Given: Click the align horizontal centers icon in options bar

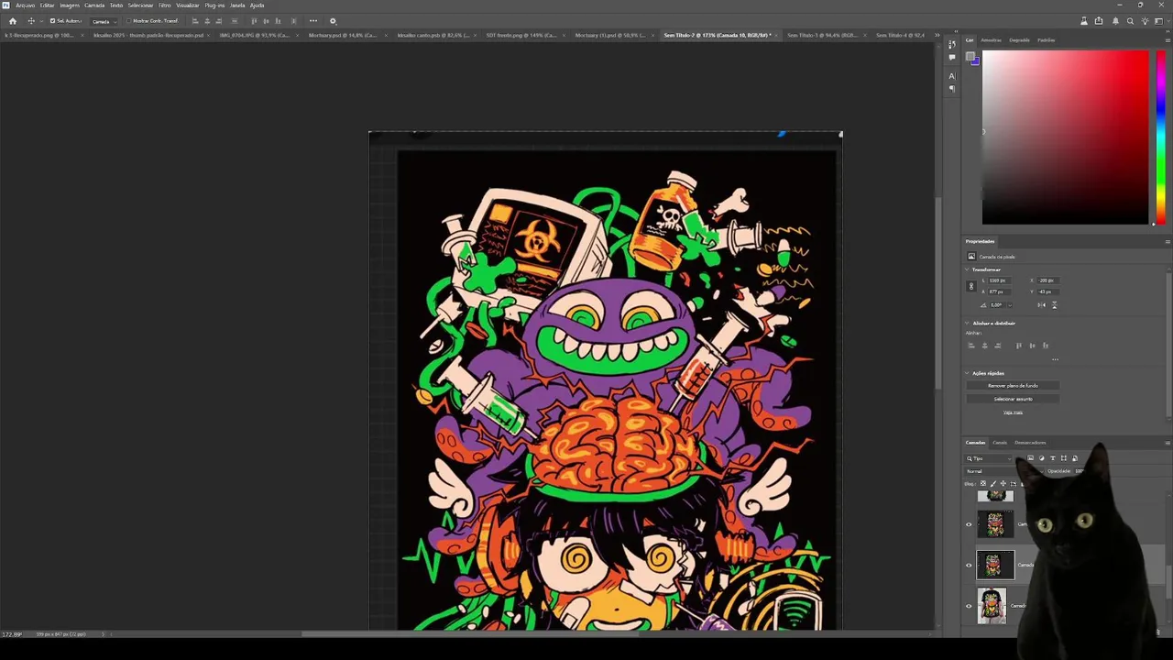Looking at the screenshot, I should (207, 21).
